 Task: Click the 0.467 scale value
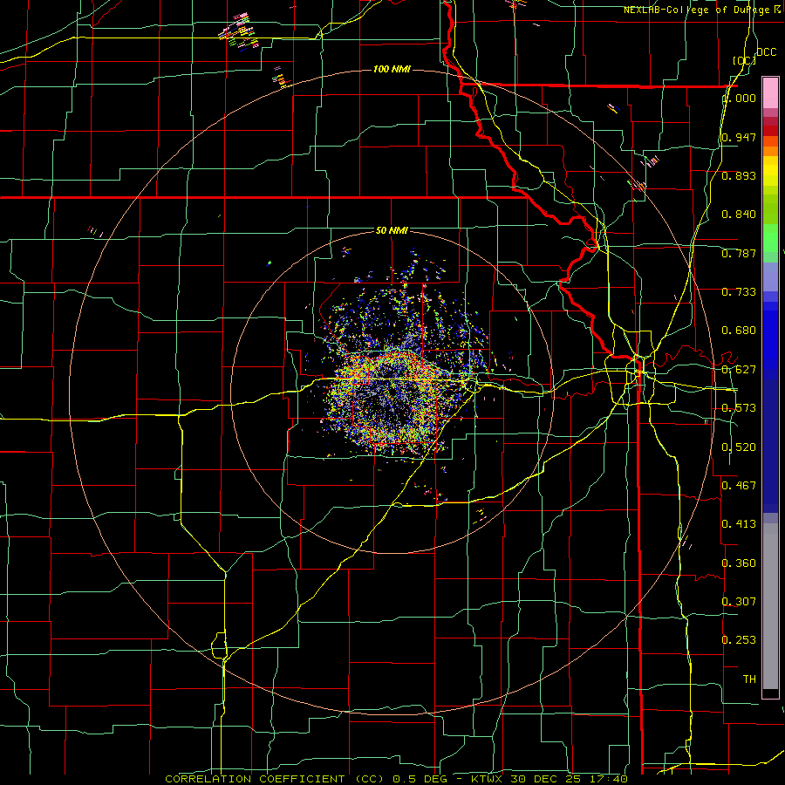739,486
